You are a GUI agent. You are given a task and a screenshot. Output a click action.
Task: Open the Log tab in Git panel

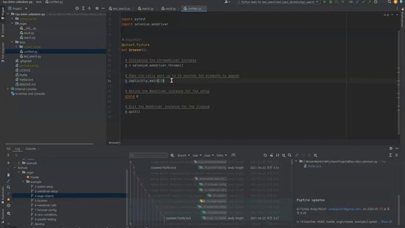click(x=18, y=149)
